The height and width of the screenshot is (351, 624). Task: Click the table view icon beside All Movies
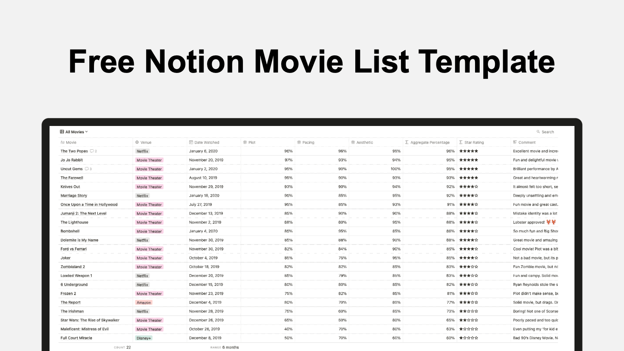coord(62,132)
